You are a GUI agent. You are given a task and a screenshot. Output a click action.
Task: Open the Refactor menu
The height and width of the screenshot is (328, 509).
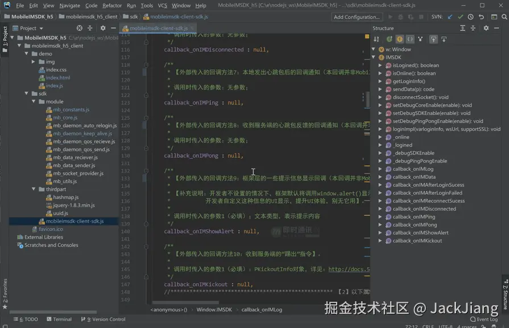(x=112, y=6)
